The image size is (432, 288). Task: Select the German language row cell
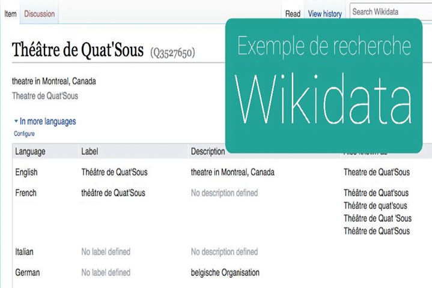pos(27,272)
